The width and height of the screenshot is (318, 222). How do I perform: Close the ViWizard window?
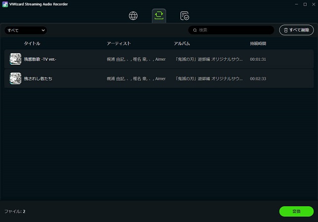(314, 4)
